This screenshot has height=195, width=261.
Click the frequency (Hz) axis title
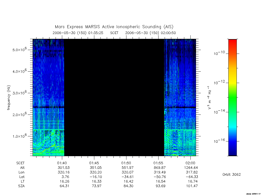click(9, 98)
